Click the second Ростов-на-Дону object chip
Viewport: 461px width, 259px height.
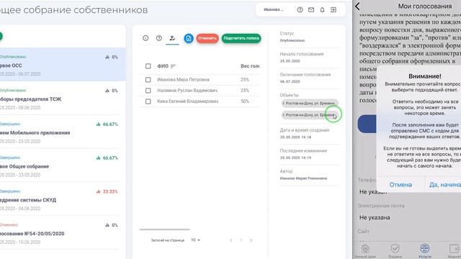pyautogui.click(x=310, y=115)
